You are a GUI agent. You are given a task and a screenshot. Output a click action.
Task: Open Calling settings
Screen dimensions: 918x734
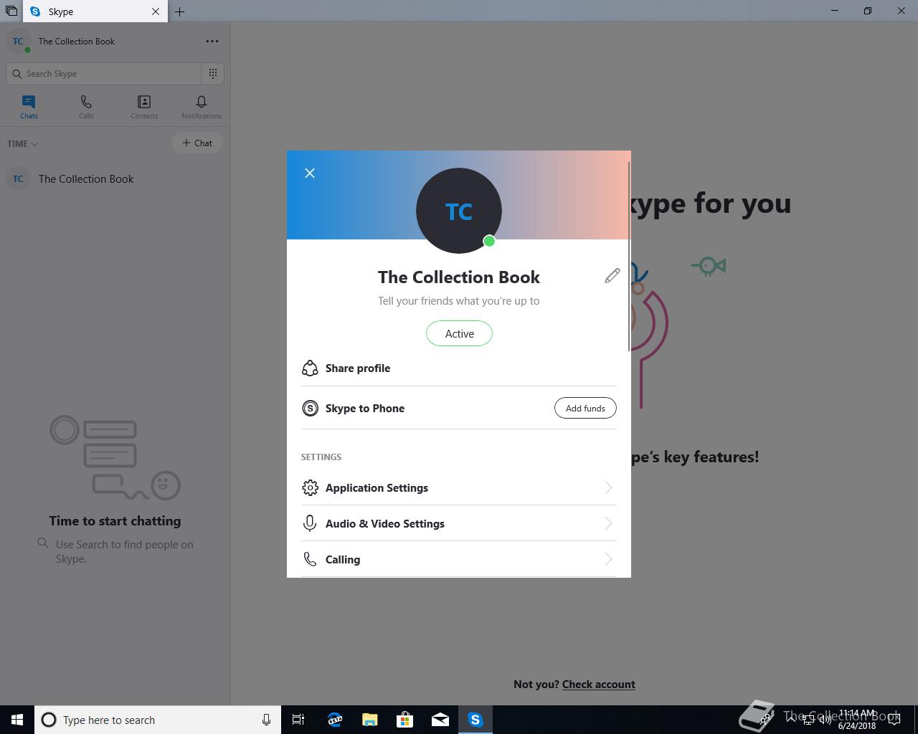(x=459, y=559)
